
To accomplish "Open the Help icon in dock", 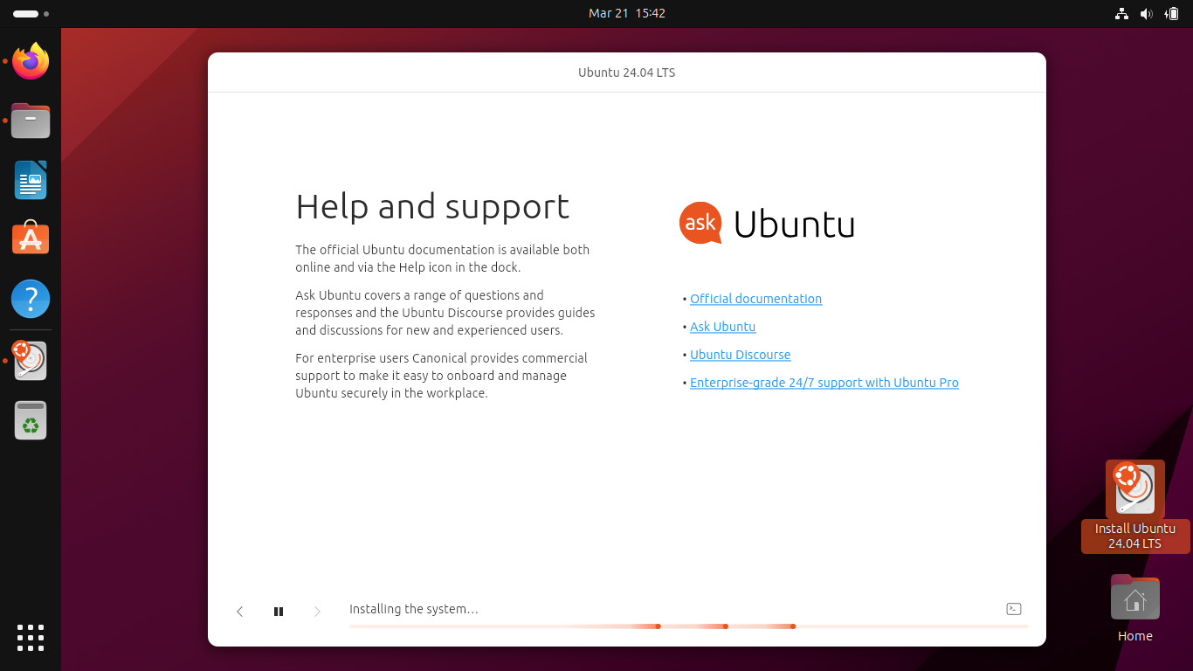I will click(31, 299).
